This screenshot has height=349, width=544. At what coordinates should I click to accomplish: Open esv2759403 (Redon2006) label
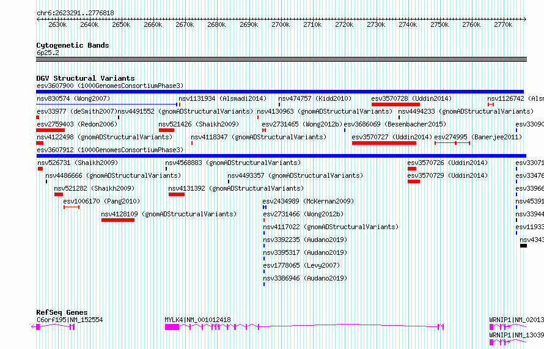click(77, 124)
